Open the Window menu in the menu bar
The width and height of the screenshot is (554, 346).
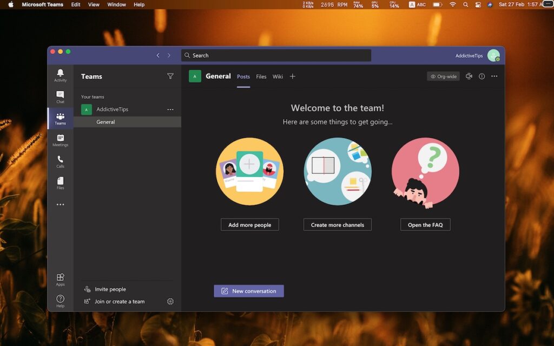click(116, 4)
